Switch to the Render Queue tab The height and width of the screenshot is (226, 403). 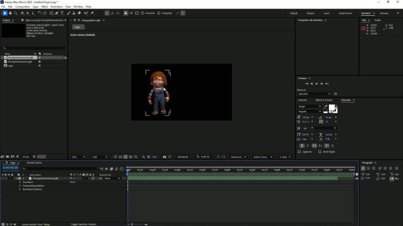click(x=34, y=163)
